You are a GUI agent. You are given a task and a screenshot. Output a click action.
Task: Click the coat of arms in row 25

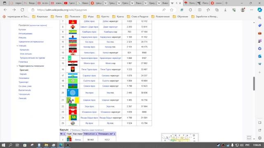(73, 123)
